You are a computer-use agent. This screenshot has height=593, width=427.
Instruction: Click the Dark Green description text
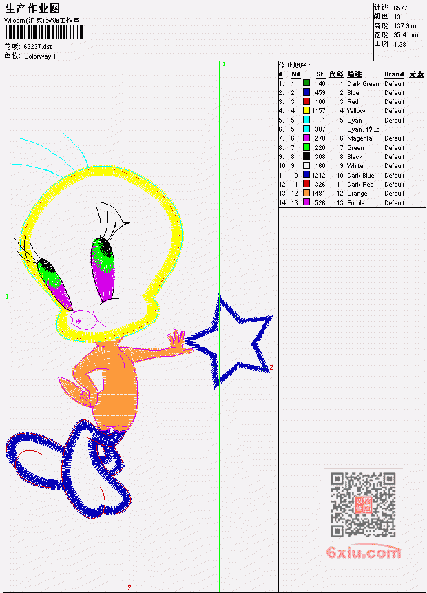(x=363, y=83)
